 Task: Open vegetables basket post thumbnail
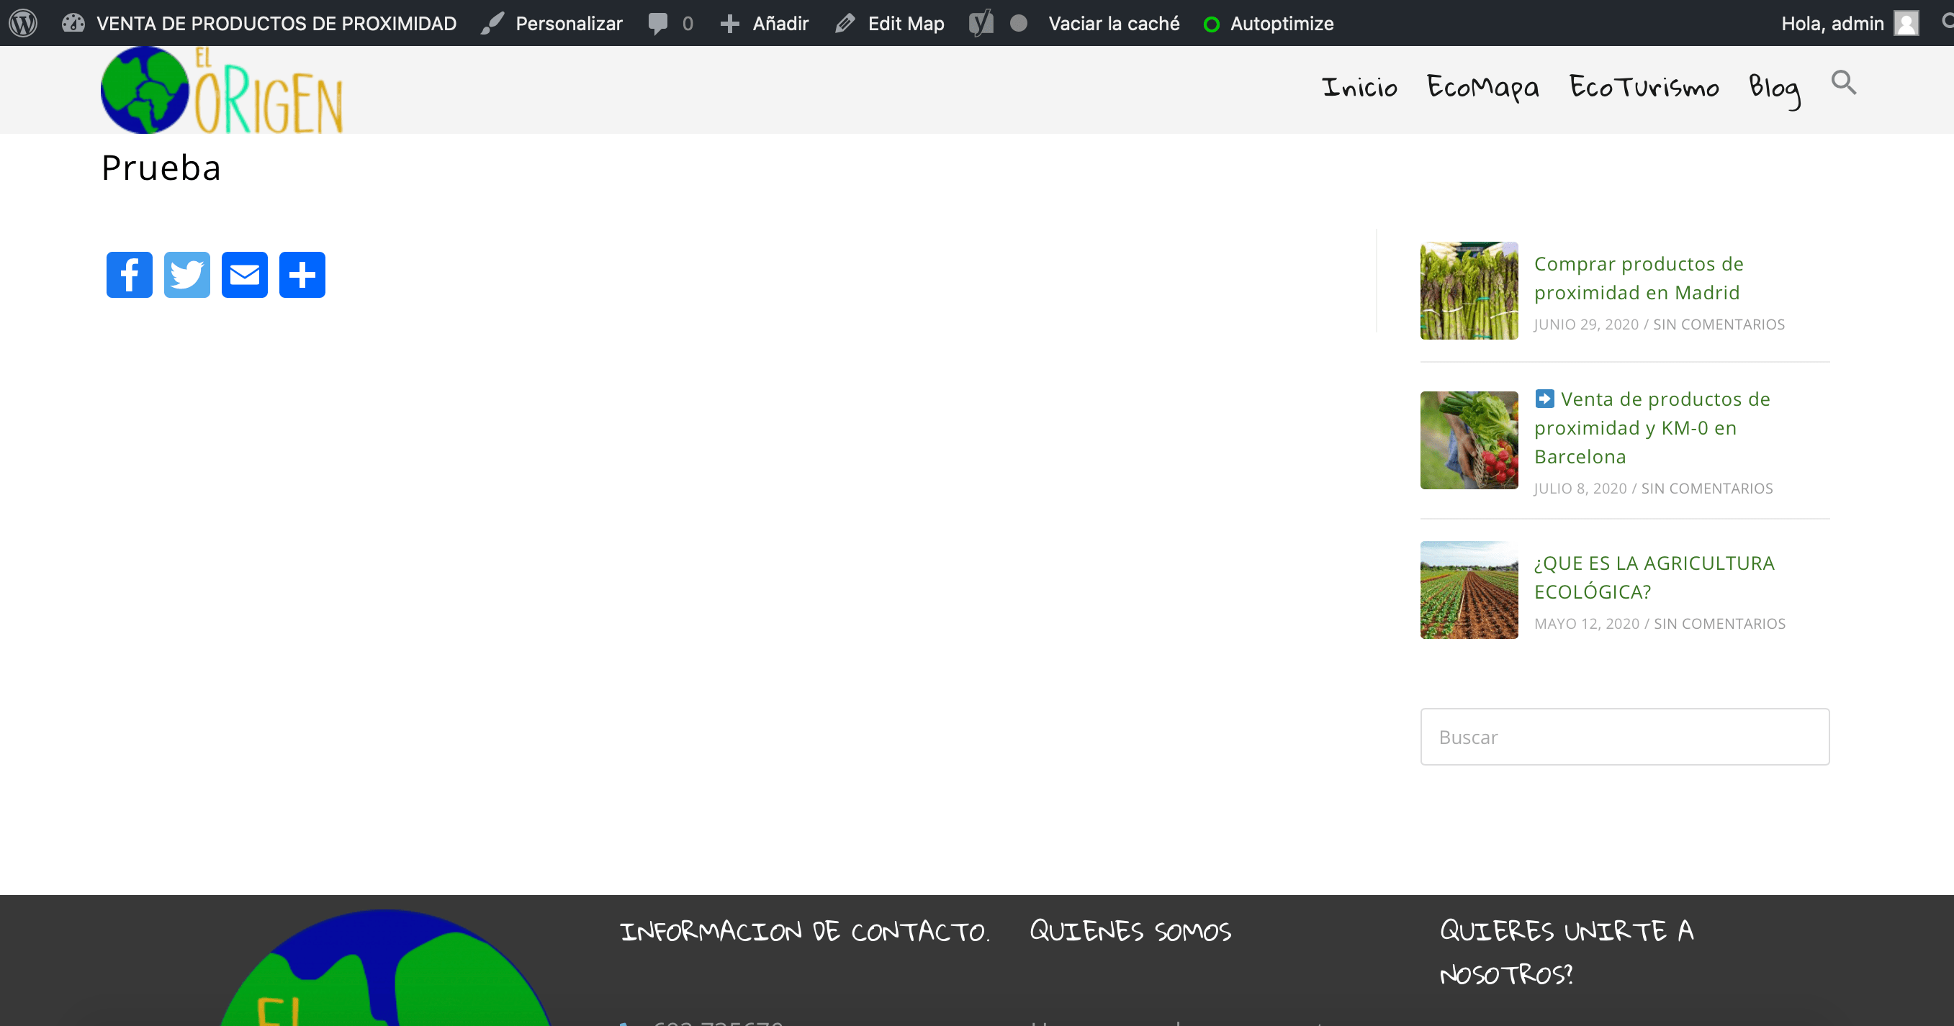pyautogui.click(x=1469, y=440)
